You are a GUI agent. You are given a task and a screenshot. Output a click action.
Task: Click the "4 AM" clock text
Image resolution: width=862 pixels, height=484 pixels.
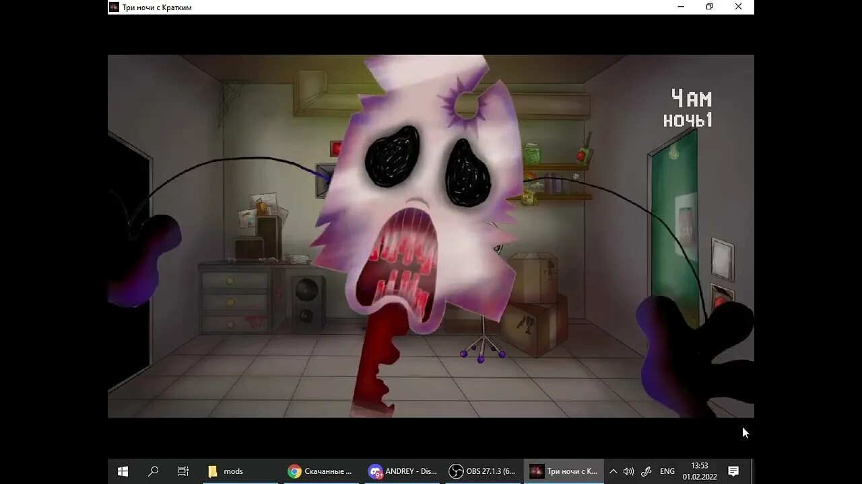(692, 99)
